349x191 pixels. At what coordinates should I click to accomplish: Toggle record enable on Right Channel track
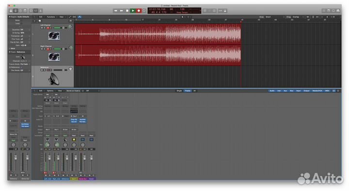tap(48, 49)
